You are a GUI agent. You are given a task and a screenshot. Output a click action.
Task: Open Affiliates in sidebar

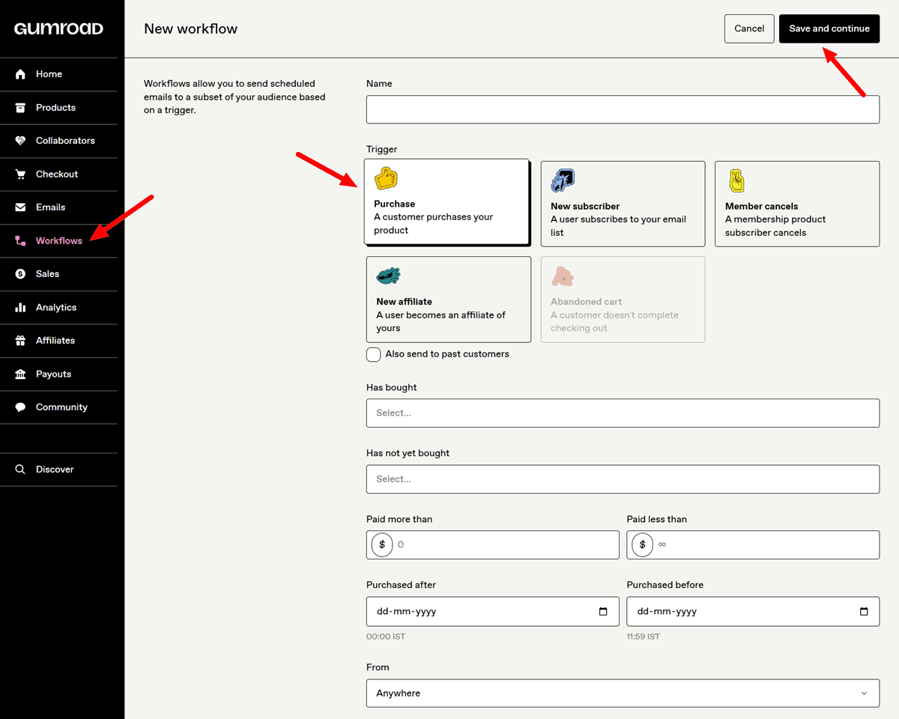pyautogui.click(x=58, y=341)
